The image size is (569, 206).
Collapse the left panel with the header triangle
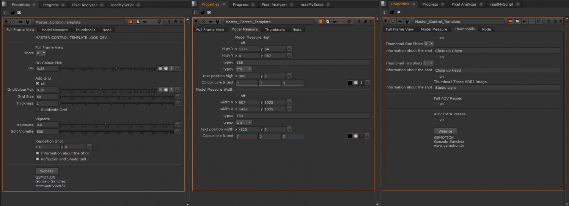point(6,22)
